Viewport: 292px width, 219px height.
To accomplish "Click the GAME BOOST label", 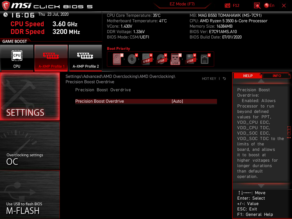I will (x=15, y=41).
